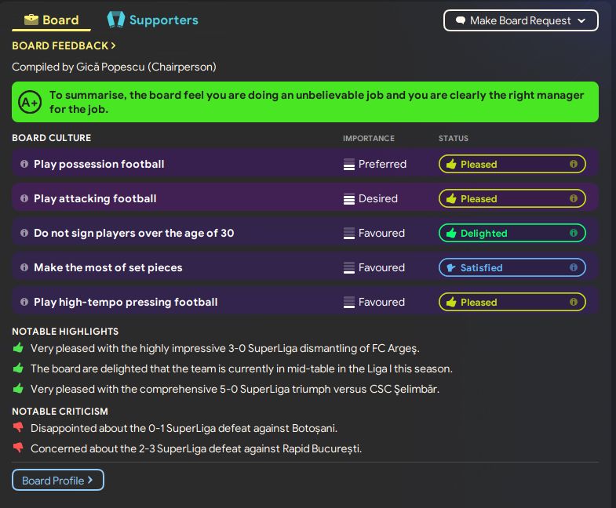
Task: Click info icon inside Satisfied status pill
Action: tap(574, 268)
